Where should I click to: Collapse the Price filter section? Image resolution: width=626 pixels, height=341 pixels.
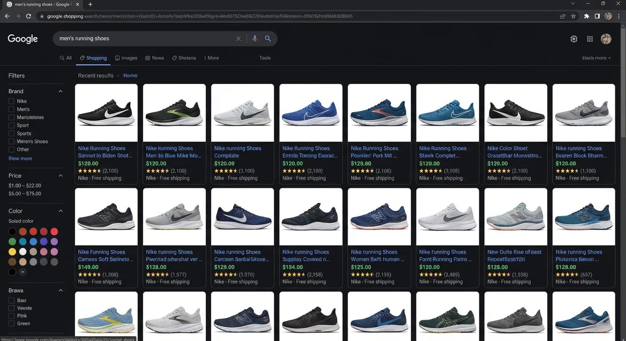point(60,175)
